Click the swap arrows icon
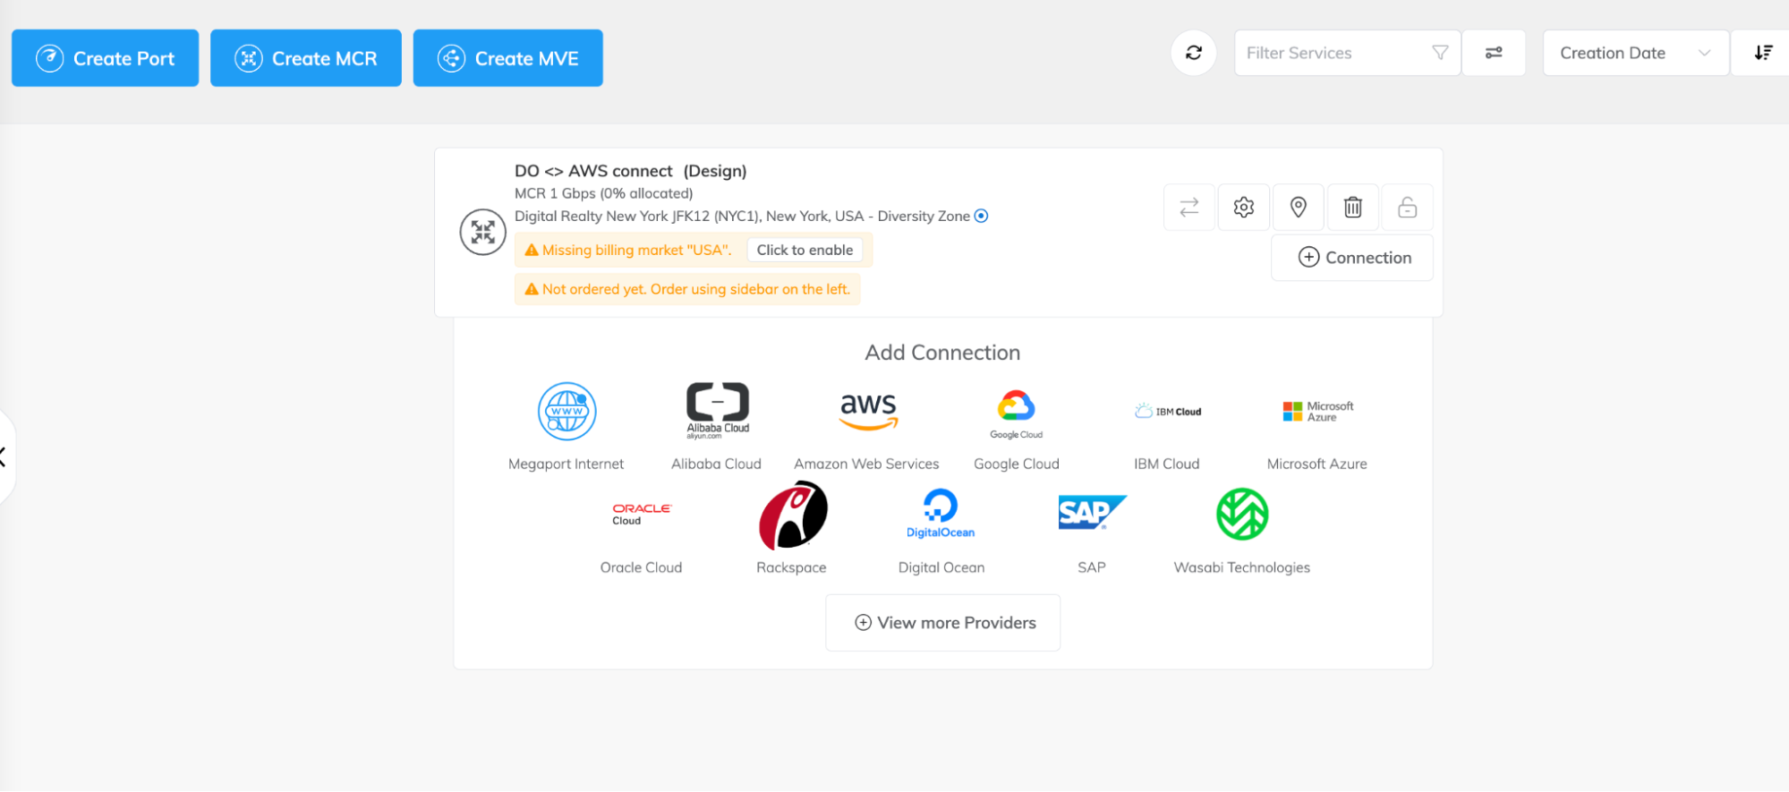This screenshot has width=1789, height=792. click(x=1188, y=208)
